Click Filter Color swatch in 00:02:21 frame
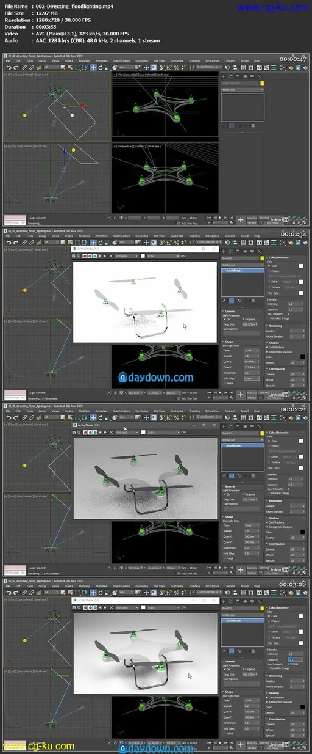The image size is (312, 754). pyautogui.click(x=301, y=468)
